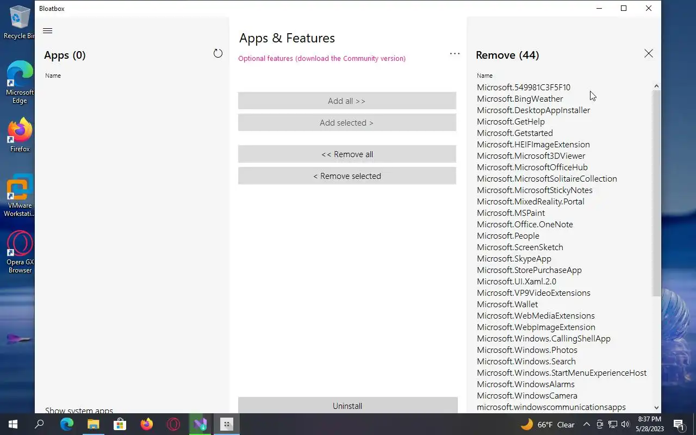This screenshot has width=696, height=435.
Task: Select Microsoft.WebpImageExtension entry
Action: point(536,327)
